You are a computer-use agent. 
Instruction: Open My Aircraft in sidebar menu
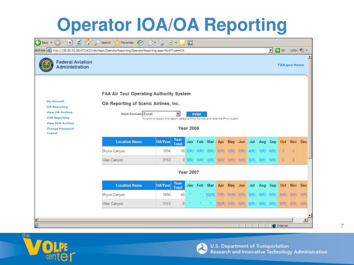(x=55, y=101)
